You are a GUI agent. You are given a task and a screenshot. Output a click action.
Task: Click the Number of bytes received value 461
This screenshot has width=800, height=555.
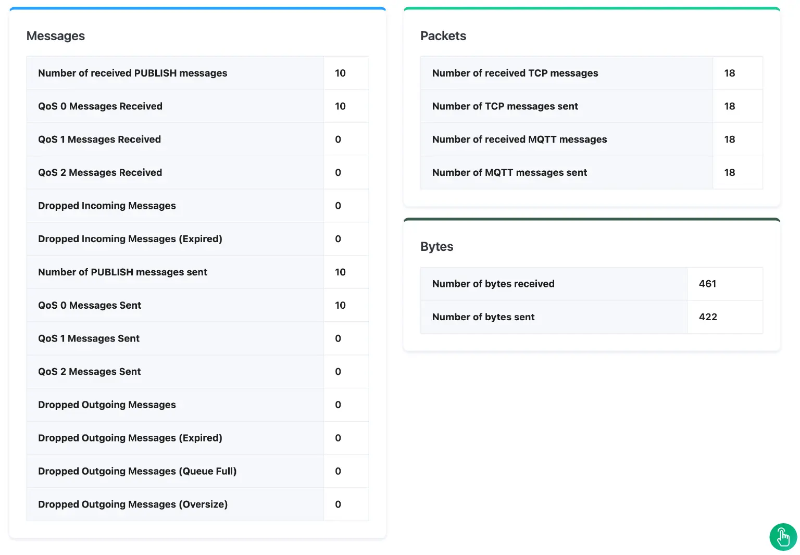click(x=707, y=284)
